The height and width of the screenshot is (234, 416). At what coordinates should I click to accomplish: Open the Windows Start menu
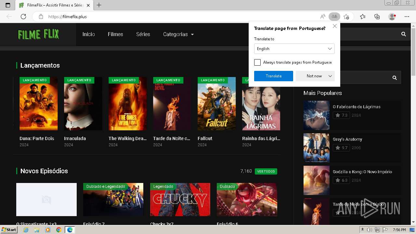coord(9,230)
